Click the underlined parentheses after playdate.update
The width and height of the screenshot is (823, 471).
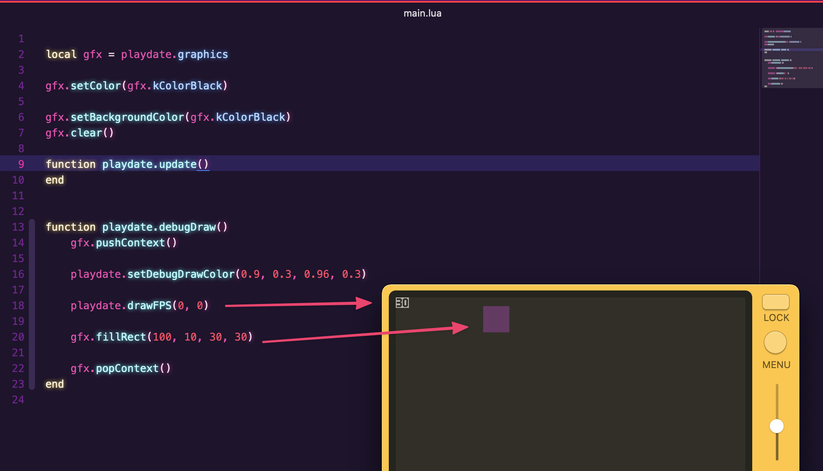point(203,164)
